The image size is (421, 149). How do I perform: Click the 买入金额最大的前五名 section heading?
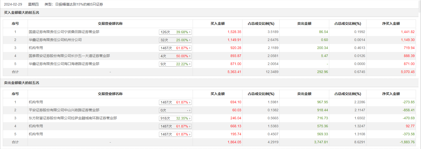[22, 12]
